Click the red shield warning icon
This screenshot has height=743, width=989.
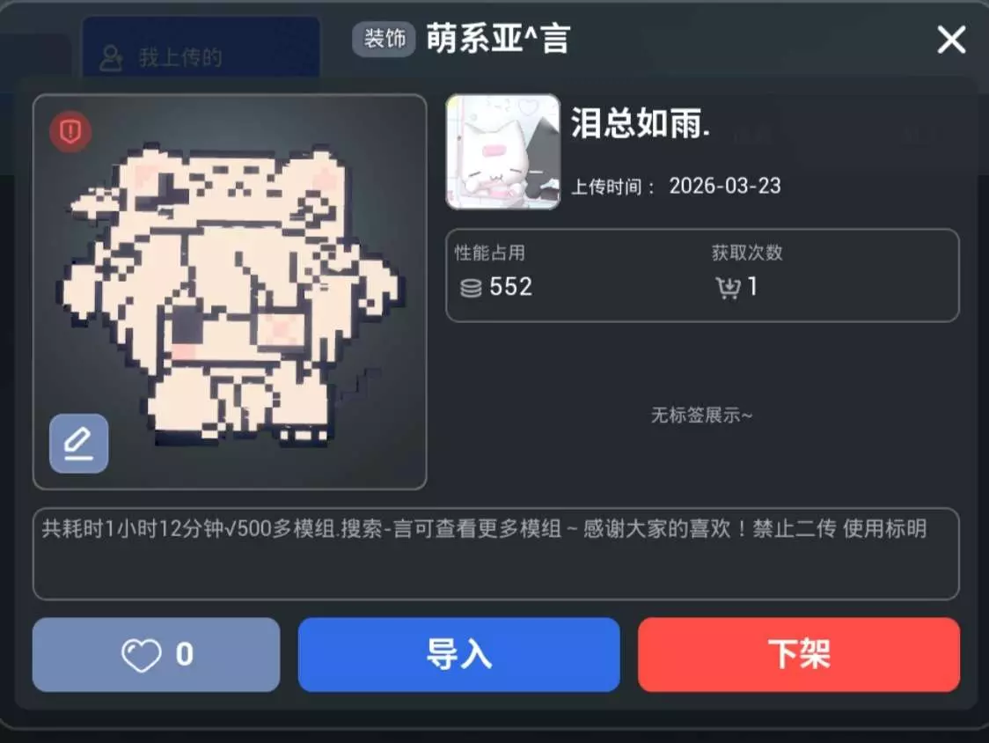[x=70, y=131]
